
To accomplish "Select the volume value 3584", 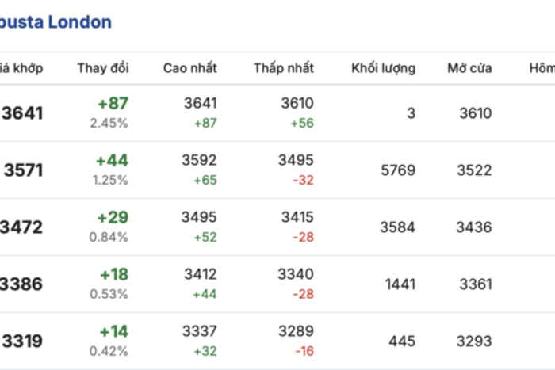I will (397, 227).
